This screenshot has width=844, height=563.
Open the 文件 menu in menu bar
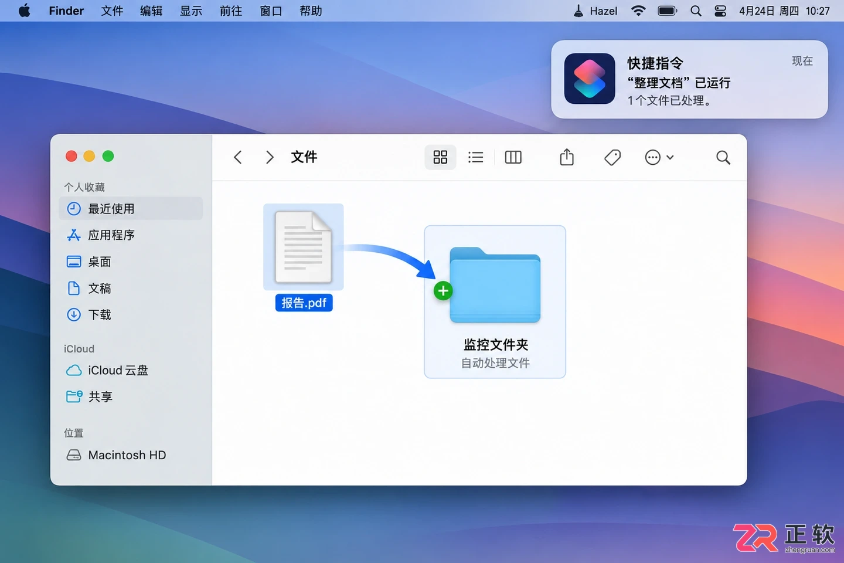pyautogui.click(x=112, y=11)
